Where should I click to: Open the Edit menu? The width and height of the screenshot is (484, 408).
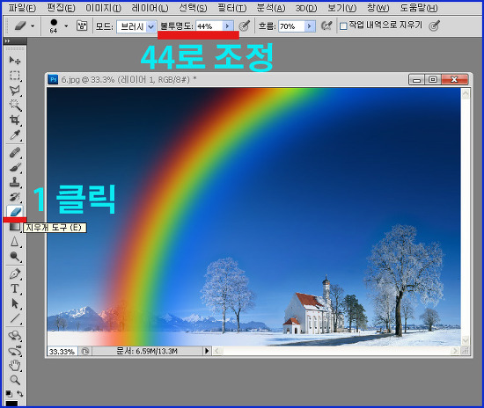(x=61, y=8)
